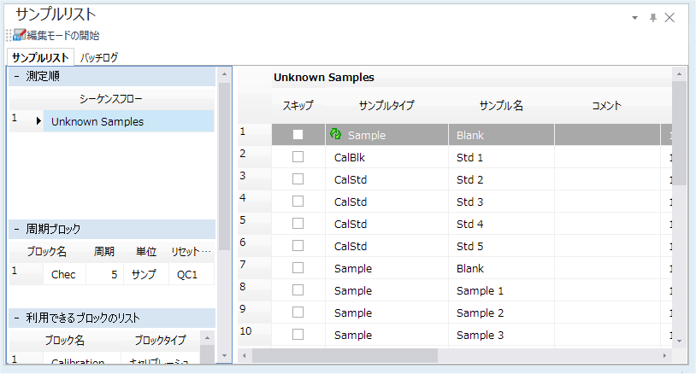This screenshot has height=374, width=696.
Task: Select the Std 1 sample name cell
Action: (x=501, y=157)
